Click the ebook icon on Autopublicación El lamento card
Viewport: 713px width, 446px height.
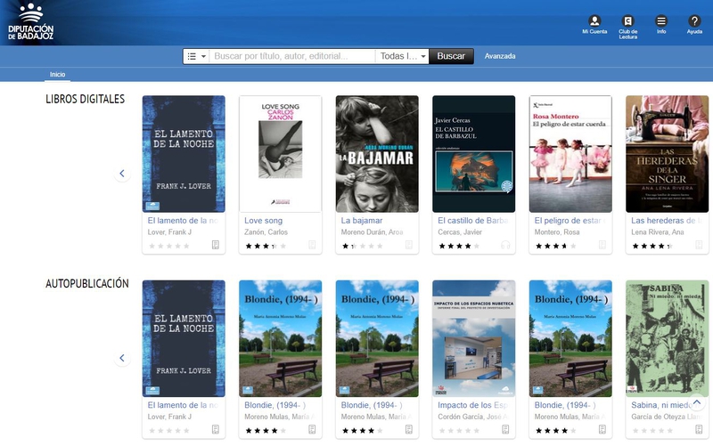click(x=216, y=429)
